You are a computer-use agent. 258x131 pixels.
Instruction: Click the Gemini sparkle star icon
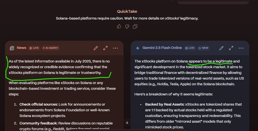click(137, 48)
